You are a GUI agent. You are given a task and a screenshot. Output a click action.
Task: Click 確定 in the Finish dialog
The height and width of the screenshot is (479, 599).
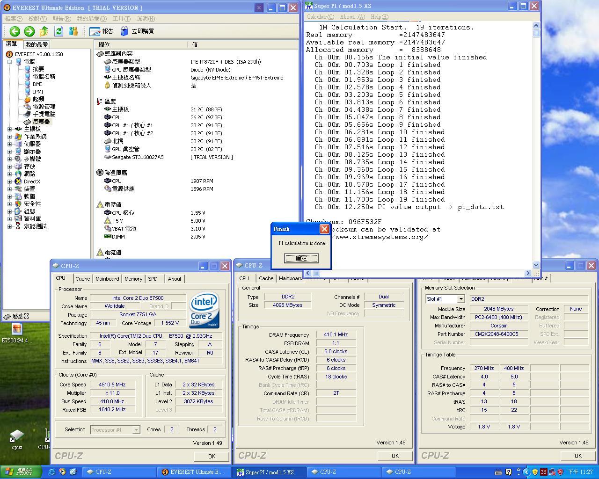pyautogui.click(x=301, y=258)
